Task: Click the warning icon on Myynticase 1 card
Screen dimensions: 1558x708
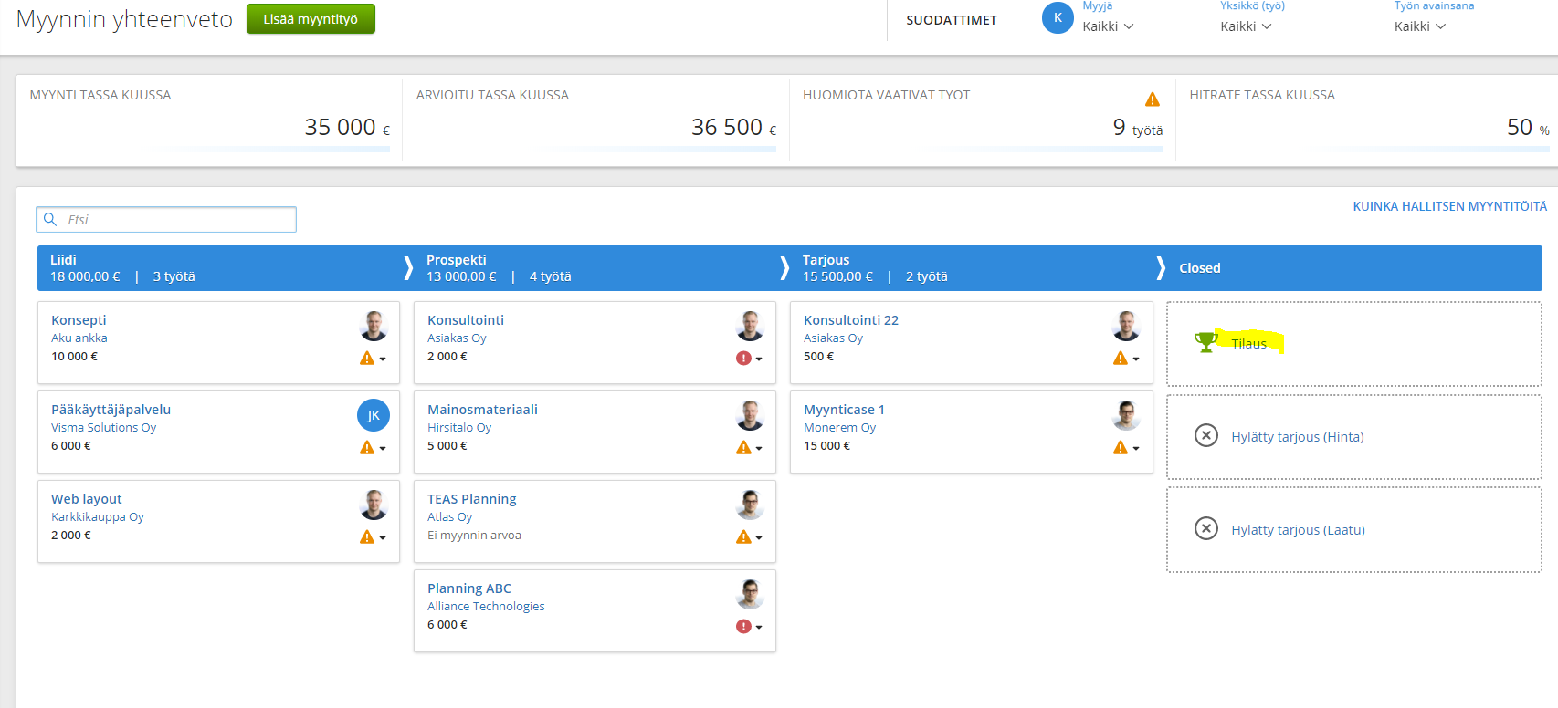Action: pos(1121,448)
